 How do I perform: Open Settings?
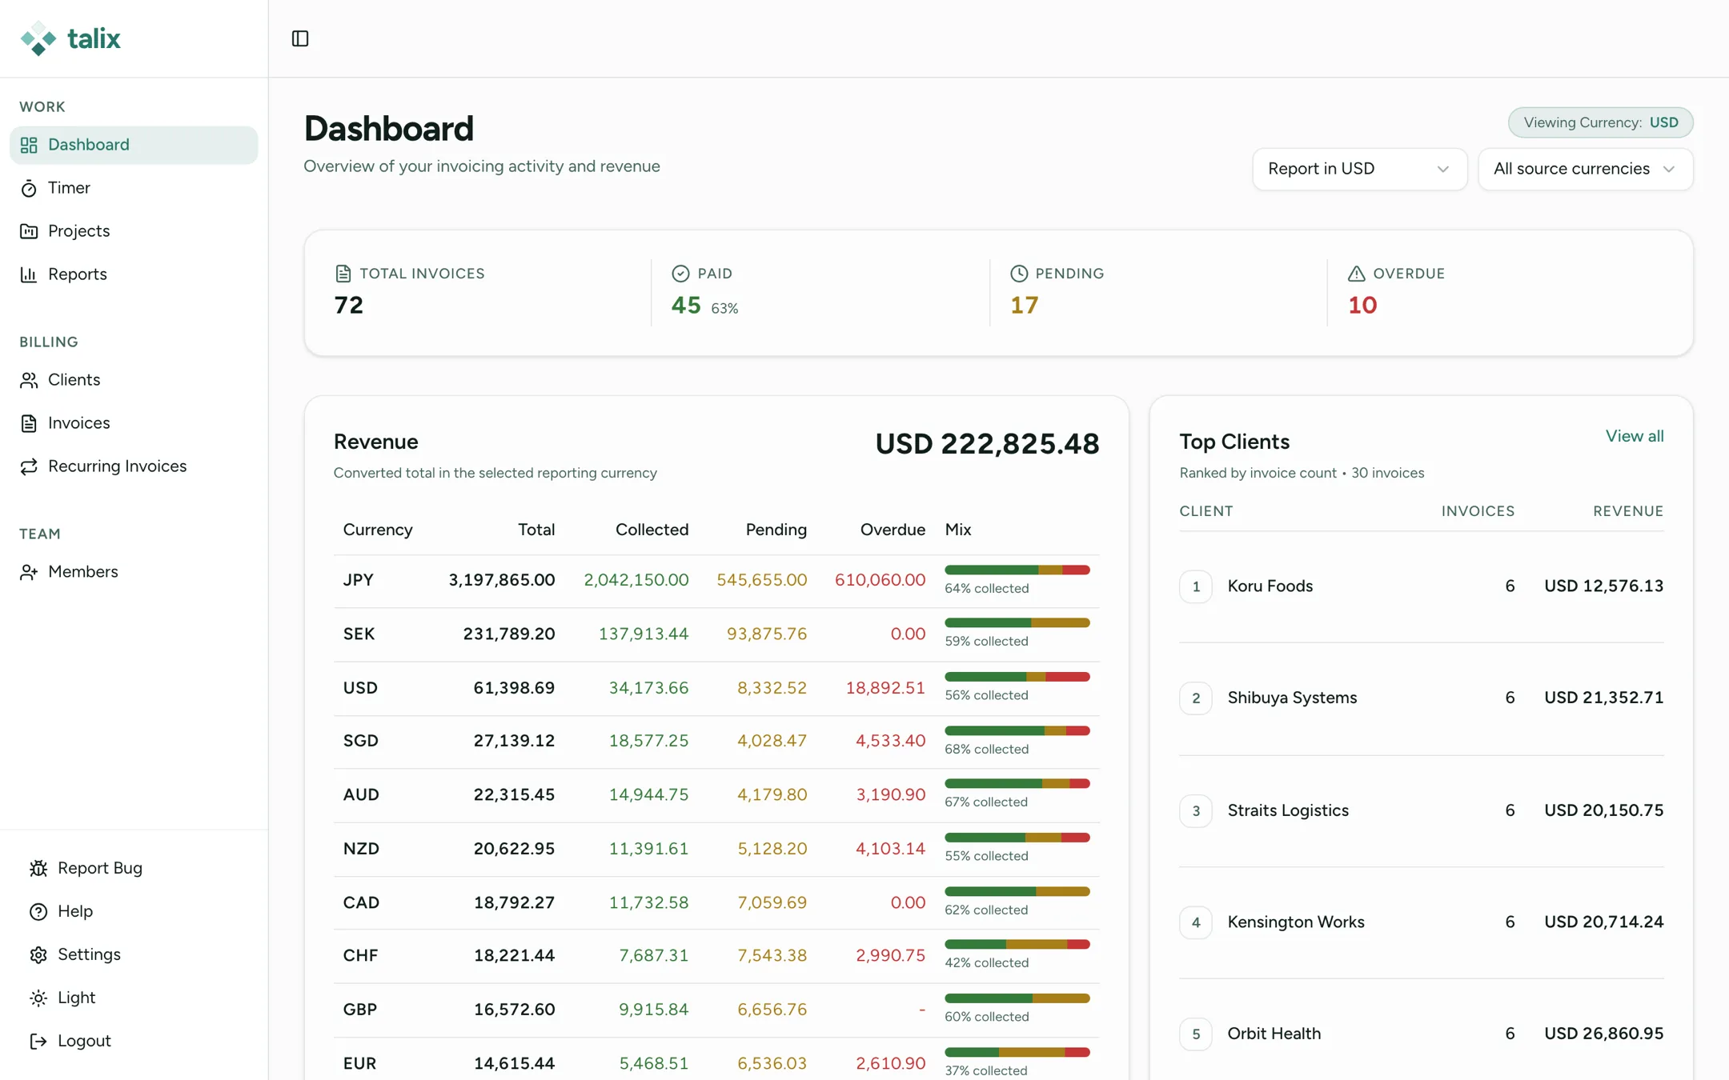[134, 954]
